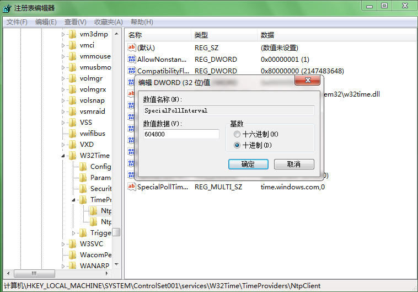Open the 收藏夹(A) menu
418x292 pixels.
[108, 22]
